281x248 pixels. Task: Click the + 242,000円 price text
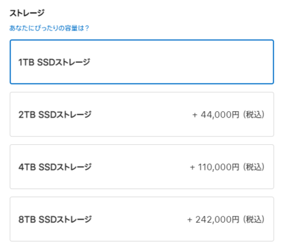point(213,220)
